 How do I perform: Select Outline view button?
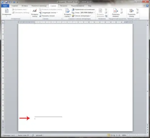coord(117,135)
